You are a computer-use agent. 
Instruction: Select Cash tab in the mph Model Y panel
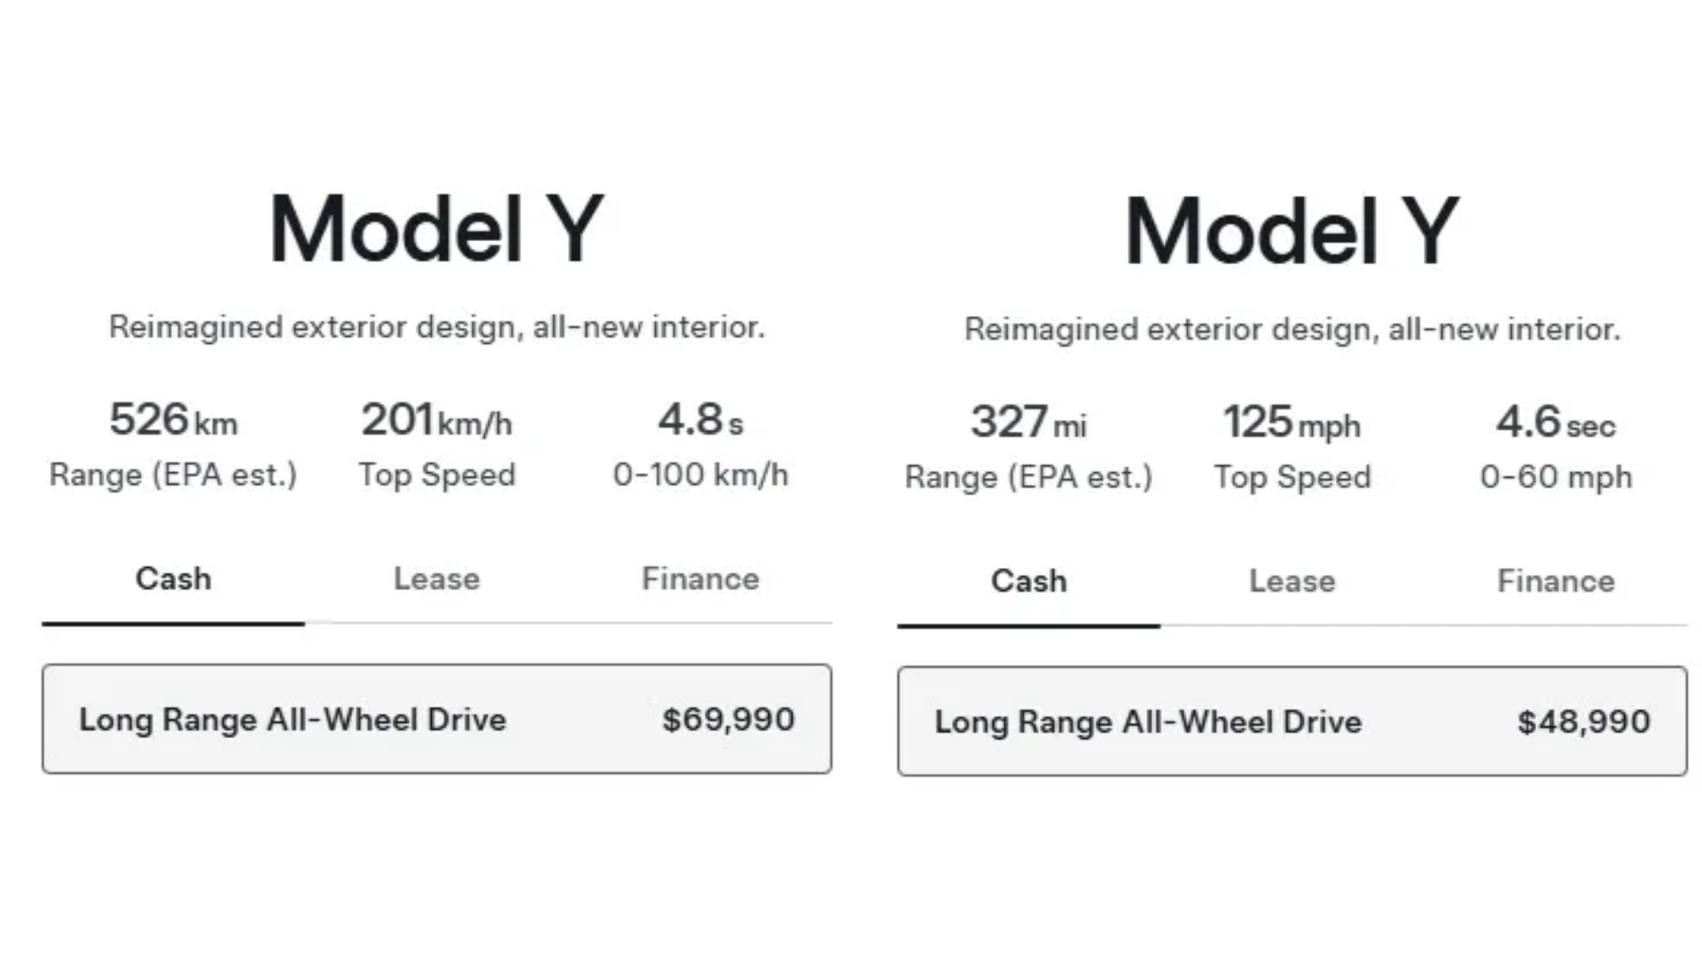pos(1028,581)
